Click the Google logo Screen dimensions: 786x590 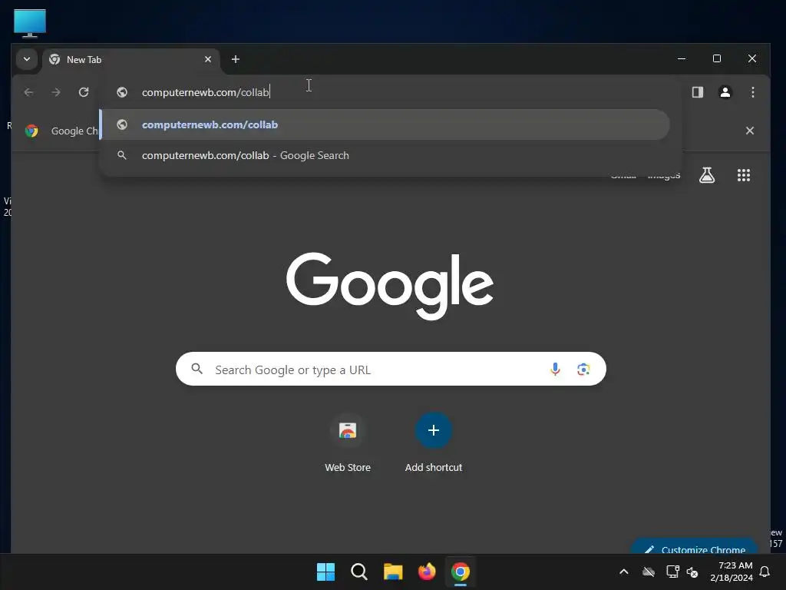coord(389,286)
